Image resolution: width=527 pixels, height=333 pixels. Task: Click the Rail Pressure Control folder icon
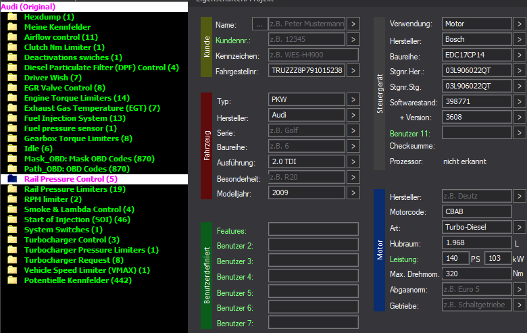click(12, 179)
